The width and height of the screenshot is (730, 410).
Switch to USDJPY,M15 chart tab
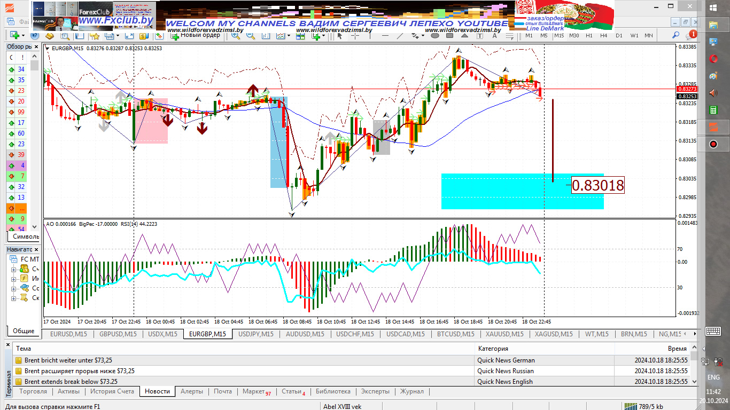255,334
